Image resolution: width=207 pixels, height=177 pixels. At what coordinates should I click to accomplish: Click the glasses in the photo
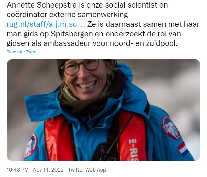[x=81, y=67]
